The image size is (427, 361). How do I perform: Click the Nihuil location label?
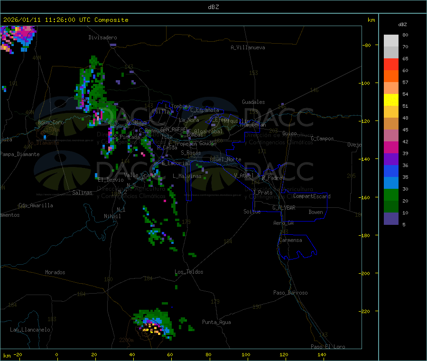(112, 216)
